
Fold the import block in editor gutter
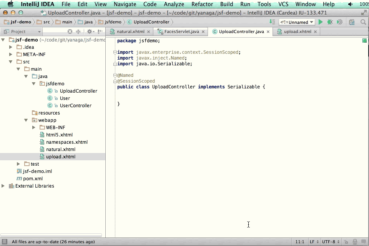[115, 52]
